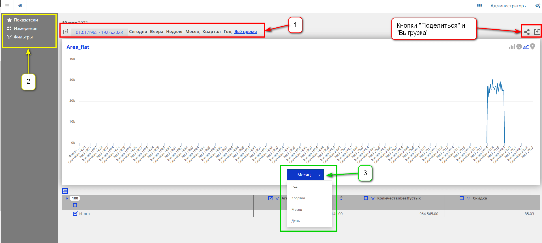Click filter funnel for КоличествоБезПустых column
The width and height of the screenshot is (542, 243).
tap(373, 198)
